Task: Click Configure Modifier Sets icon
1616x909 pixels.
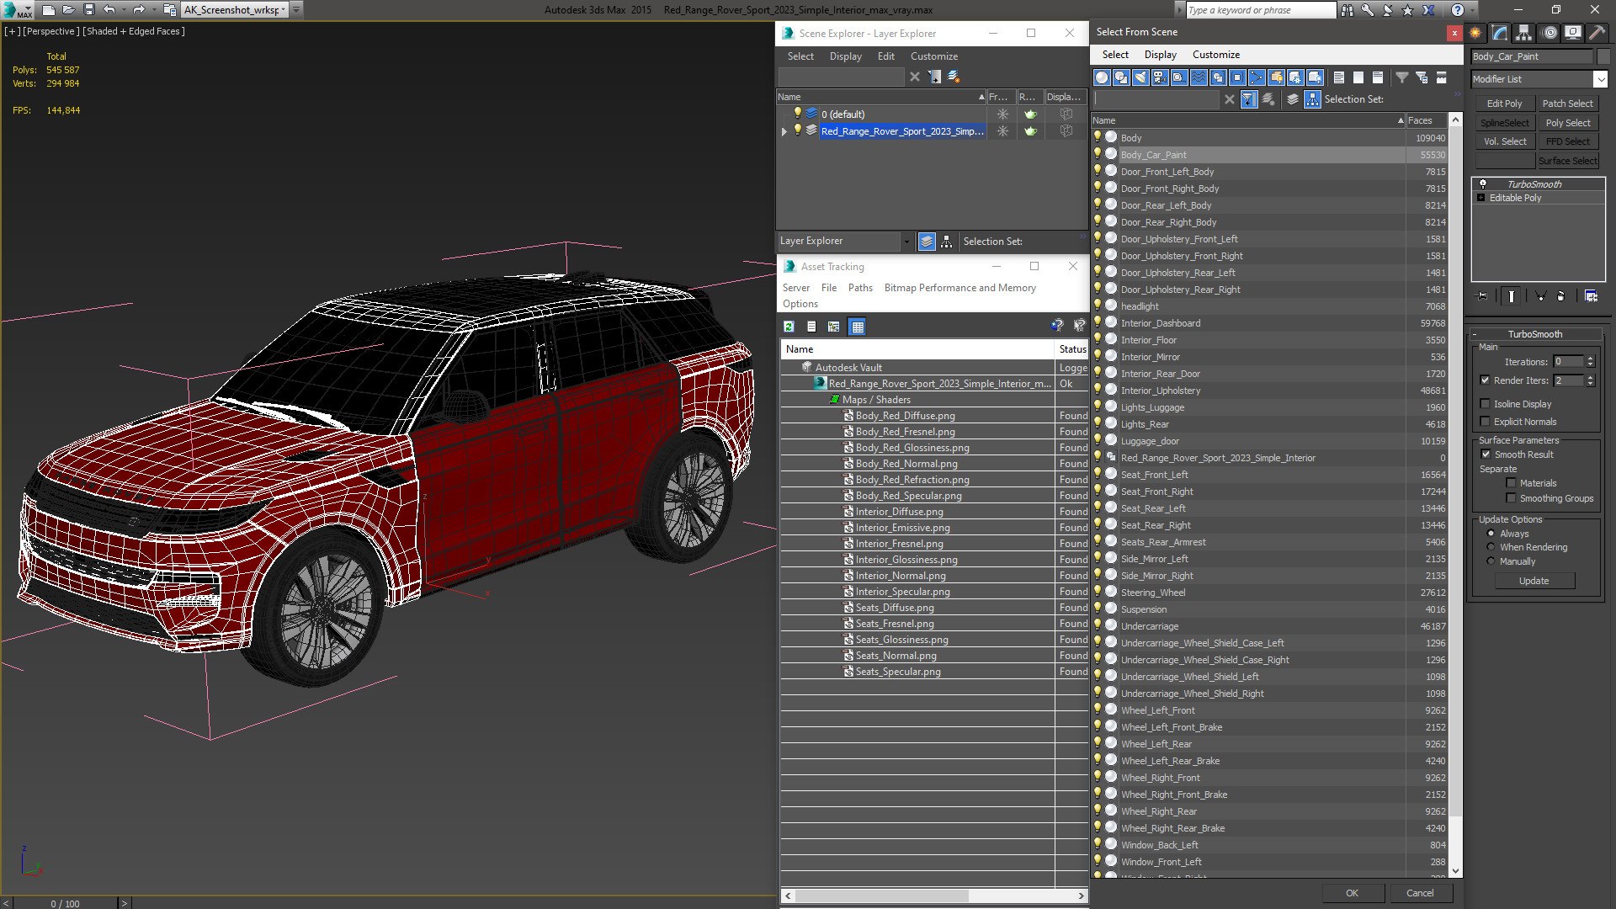Action: 1591,296
